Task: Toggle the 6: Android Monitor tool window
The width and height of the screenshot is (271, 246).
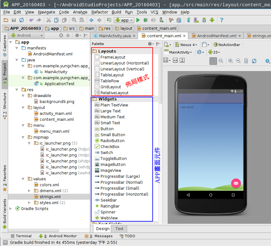Action: pyautogui.click(x=58, y=236)
